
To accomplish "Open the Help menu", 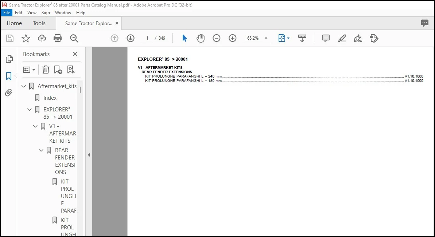I will click(81, 13).
